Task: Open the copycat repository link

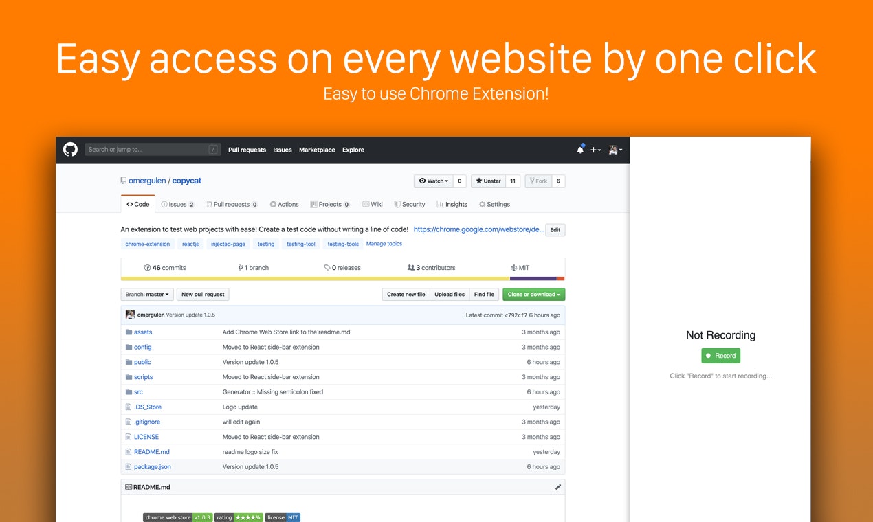Action: (187, 181)
